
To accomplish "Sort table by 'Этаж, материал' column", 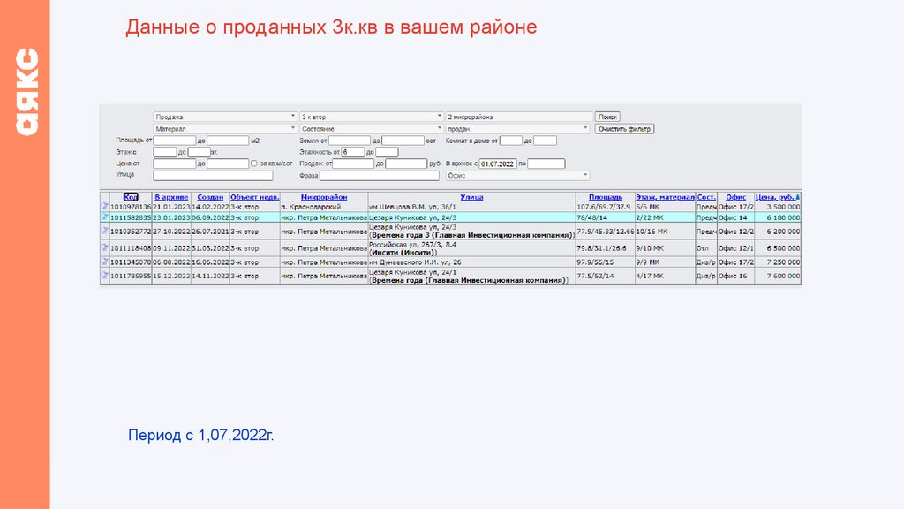I will pos(666,197).
